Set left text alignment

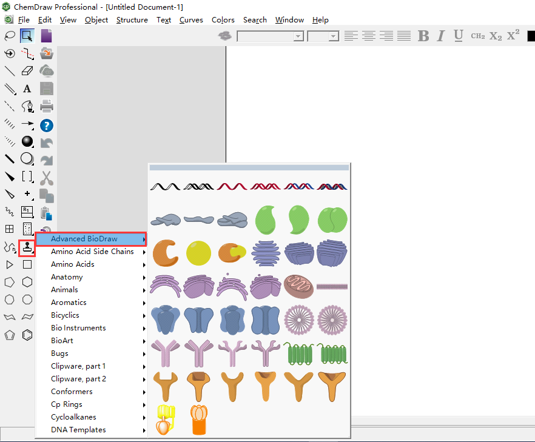pyautogui.click(x=351, y=36)
